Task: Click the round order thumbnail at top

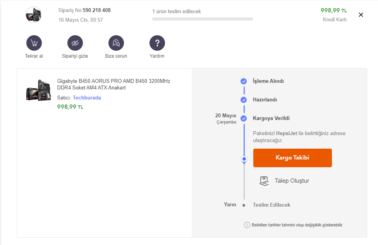Action: click(34, 15)
